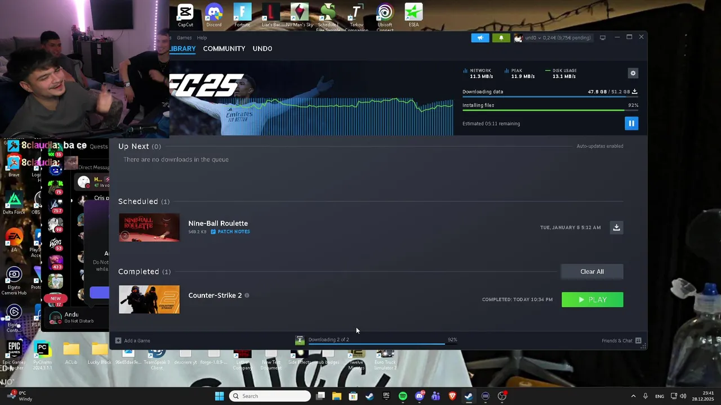Select the Nine-Ball Roulette title
Image resolution: width=721 pixels, height=405 pixels.
tap(218, 223)
